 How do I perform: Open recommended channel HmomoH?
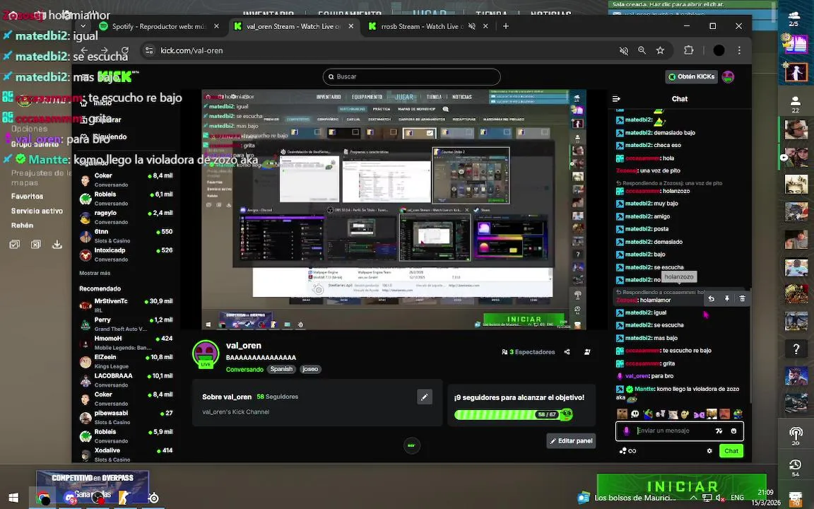126,343
